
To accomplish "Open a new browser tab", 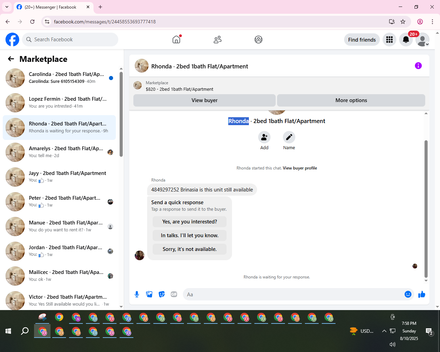I will 100,7.
